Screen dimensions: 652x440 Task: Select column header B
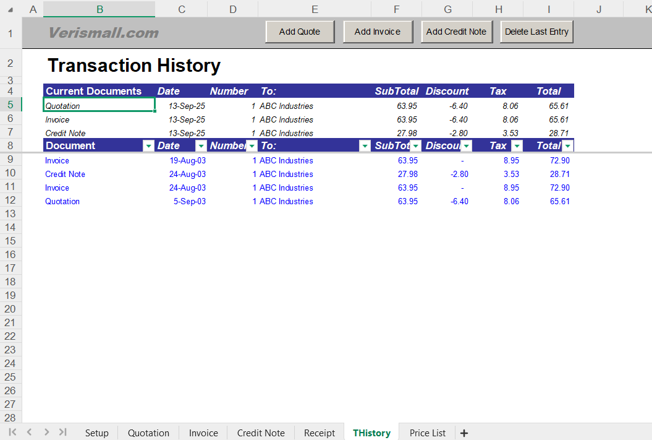tap(99, 9)
